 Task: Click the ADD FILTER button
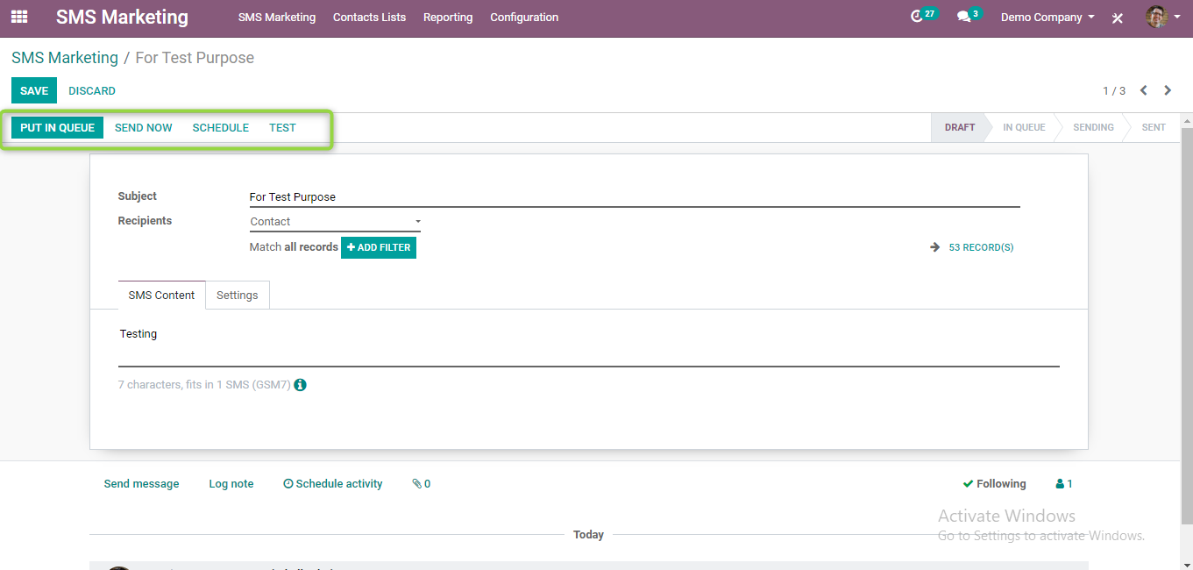pos(379,247)
